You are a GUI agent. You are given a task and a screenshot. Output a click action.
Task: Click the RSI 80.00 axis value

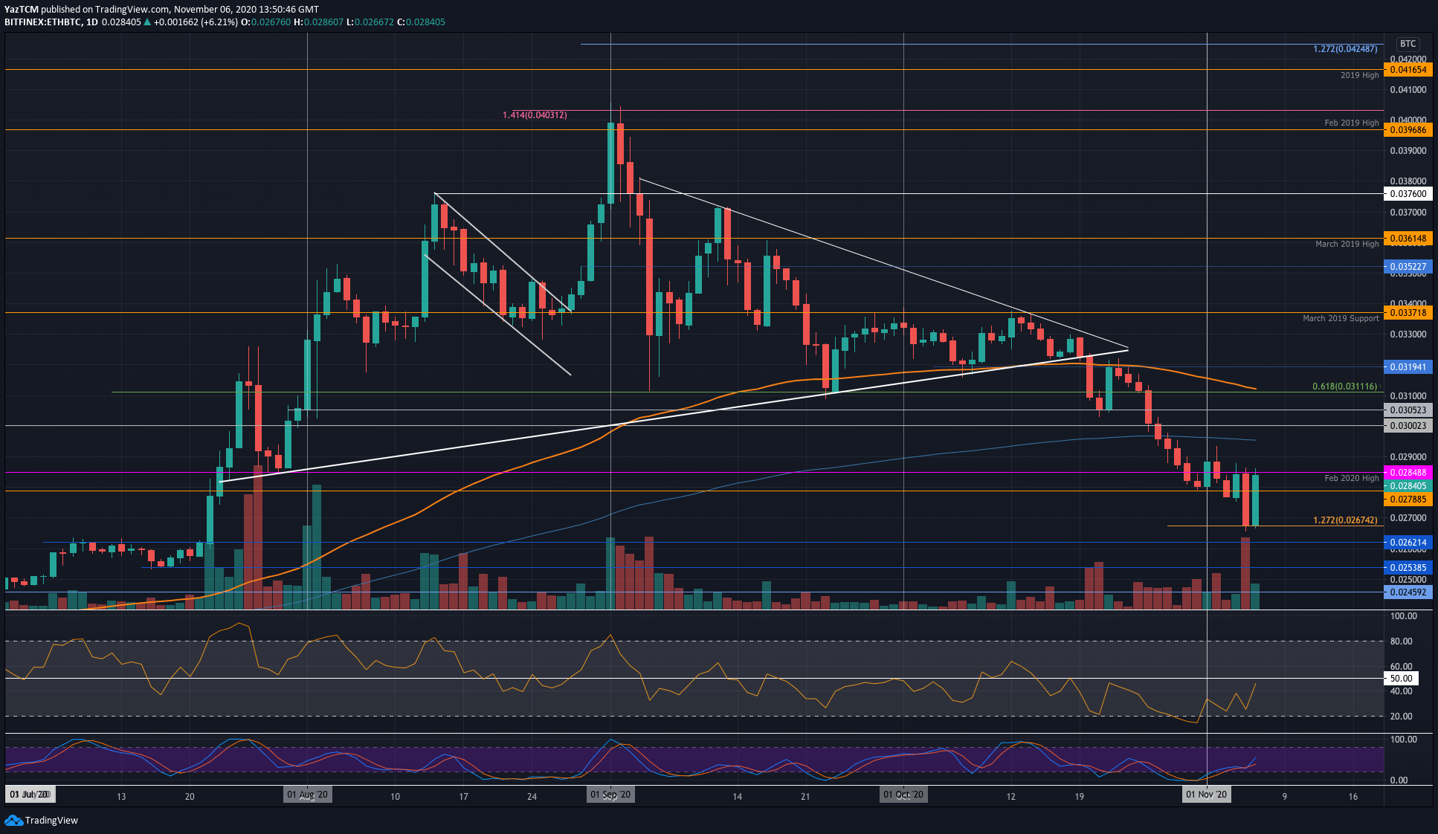[x=1401, y=641]
